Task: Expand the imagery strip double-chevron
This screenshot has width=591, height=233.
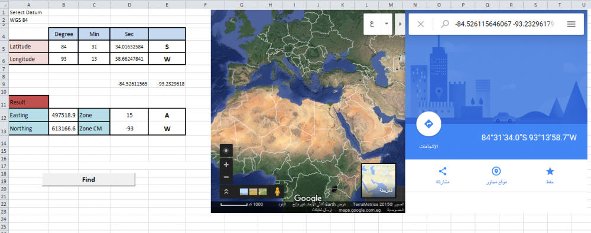Action: pos(226,192)
